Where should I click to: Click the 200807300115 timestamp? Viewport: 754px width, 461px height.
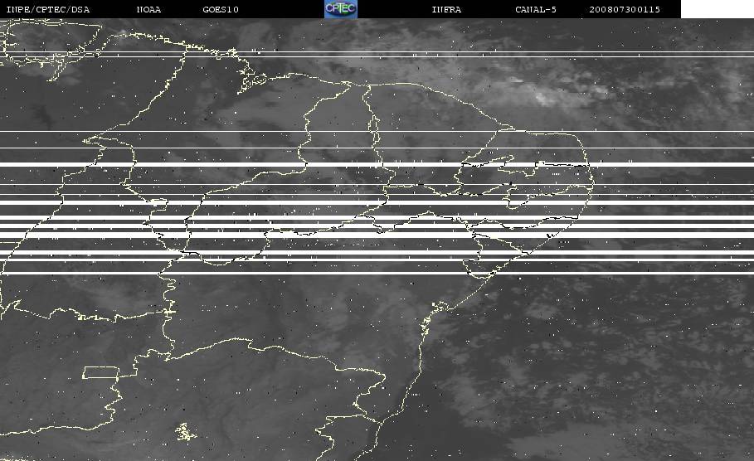[625, 10]
